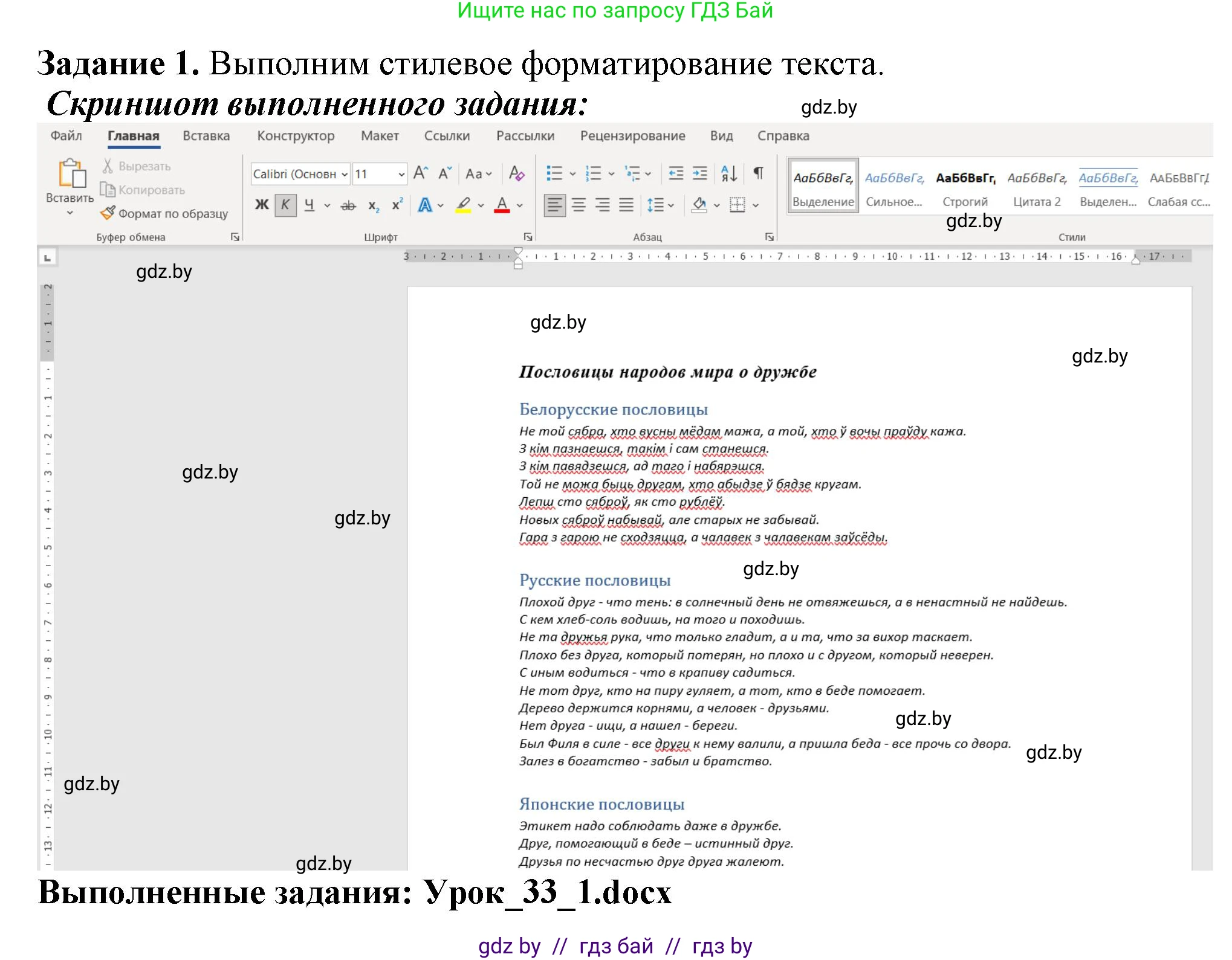The image size is (1232, 960).
Task: Toggle the active italic К formatting
Action: point(285,205)
